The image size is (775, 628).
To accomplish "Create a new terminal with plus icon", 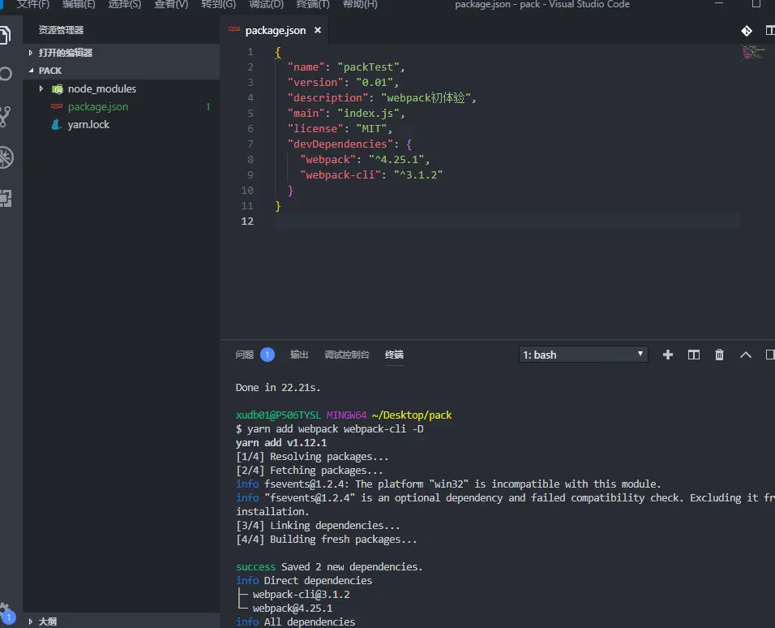I will point(668,355).
